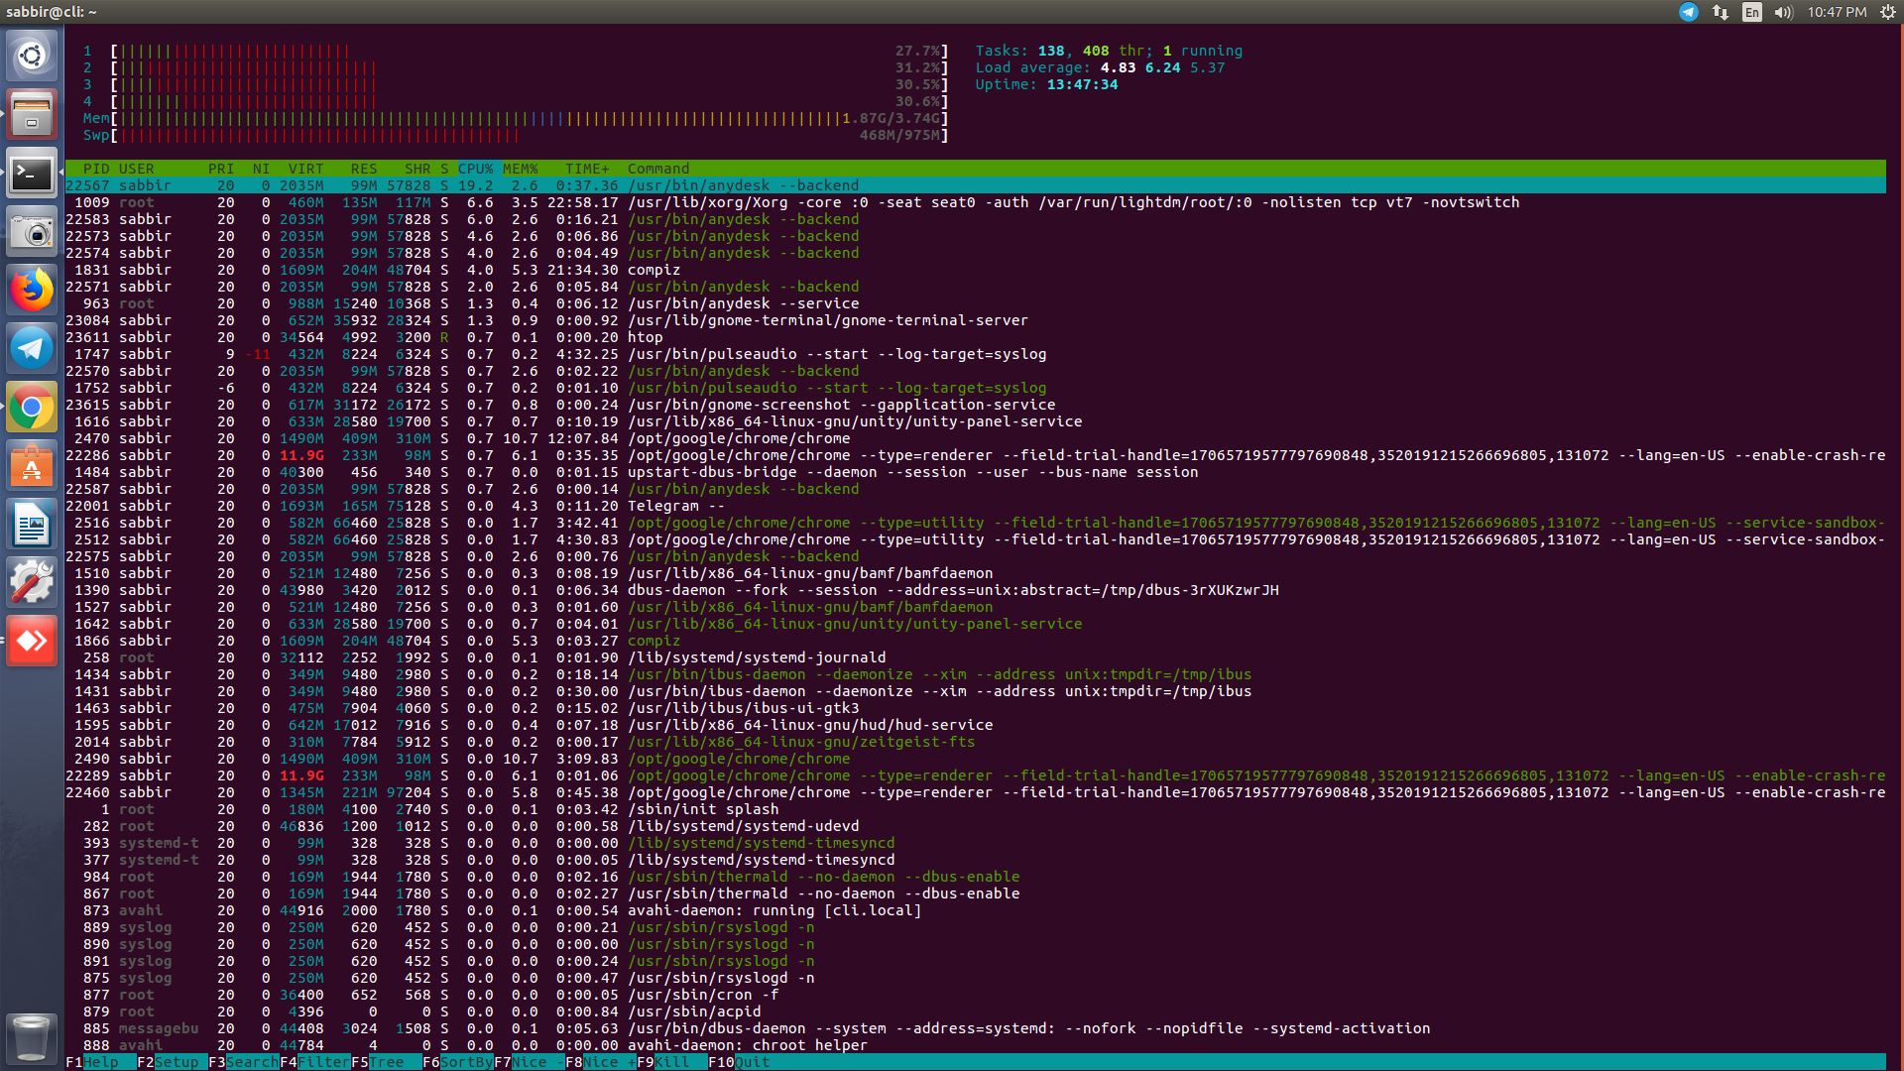Click F8 Nice + in htop

(x=601, y=1062)
